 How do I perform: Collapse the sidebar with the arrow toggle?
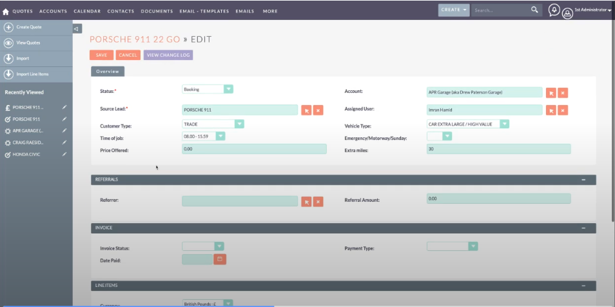coord(77,28)
